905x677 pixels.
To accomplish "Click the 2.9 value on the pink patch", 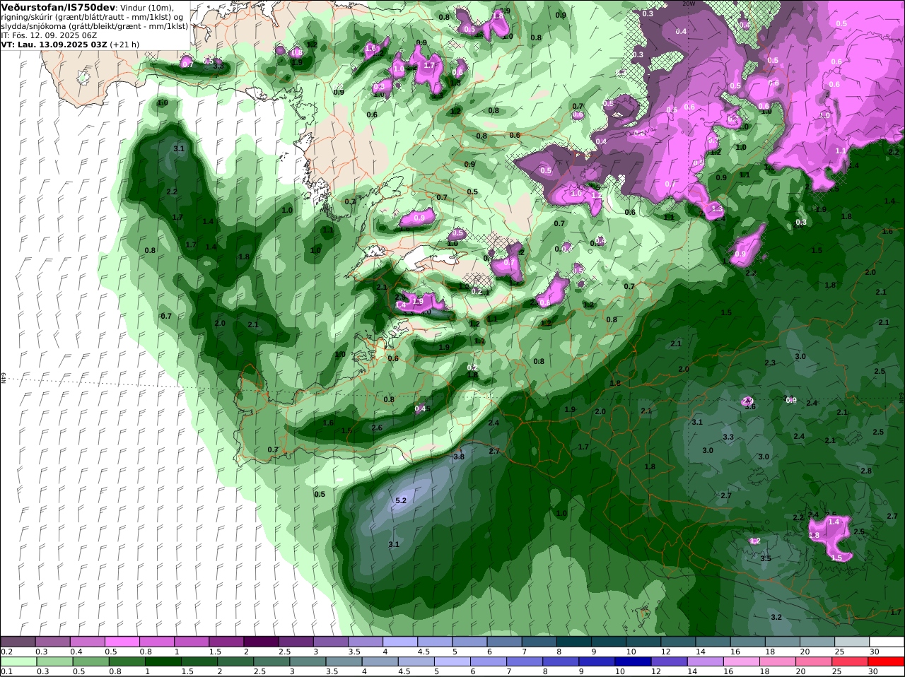I will (x=748, y=401).
